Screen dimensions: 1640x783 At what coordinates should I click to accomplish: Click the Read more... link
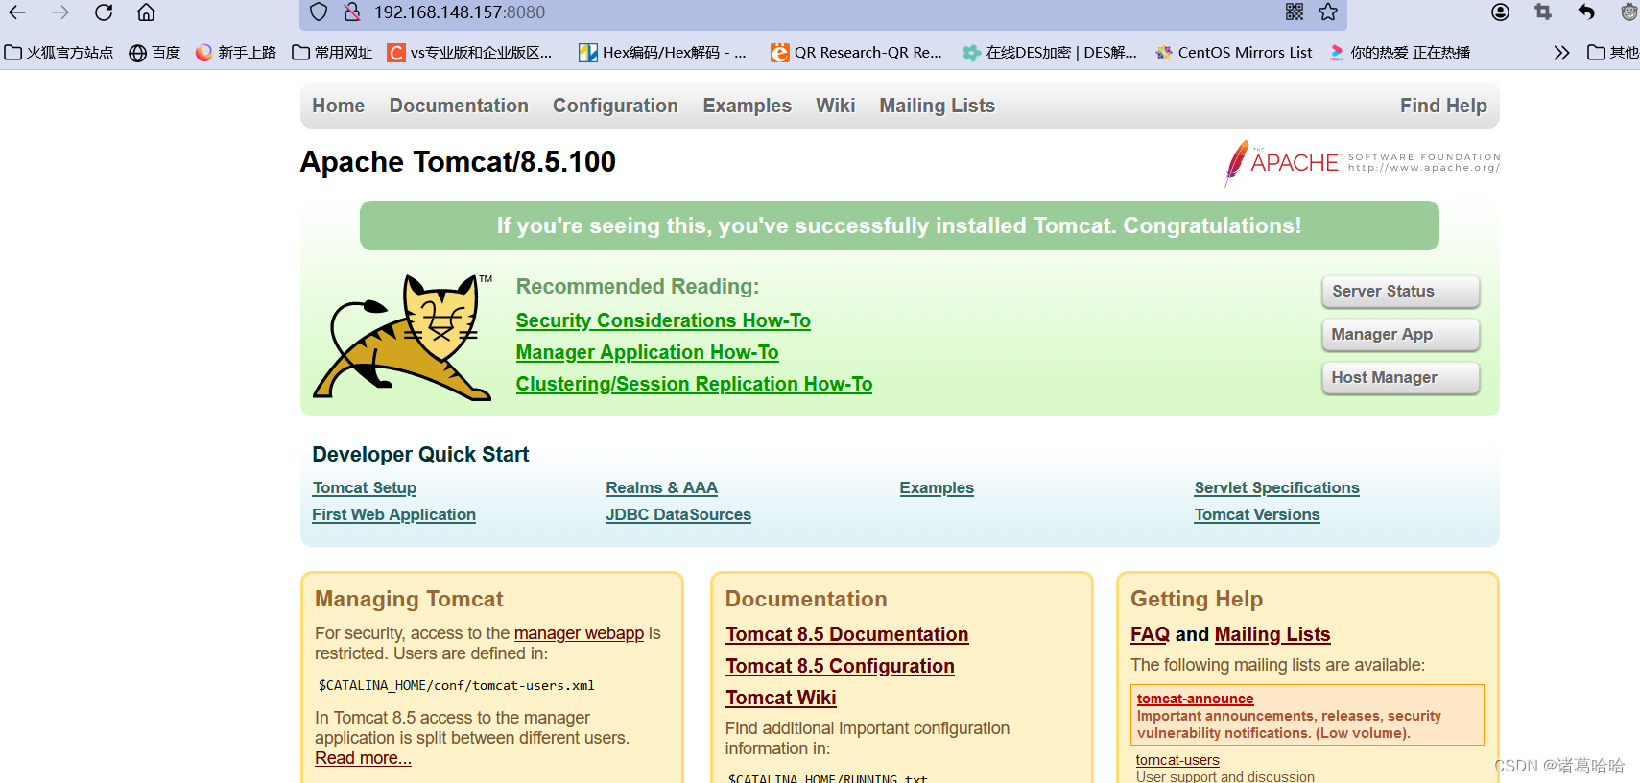(363, 758)
